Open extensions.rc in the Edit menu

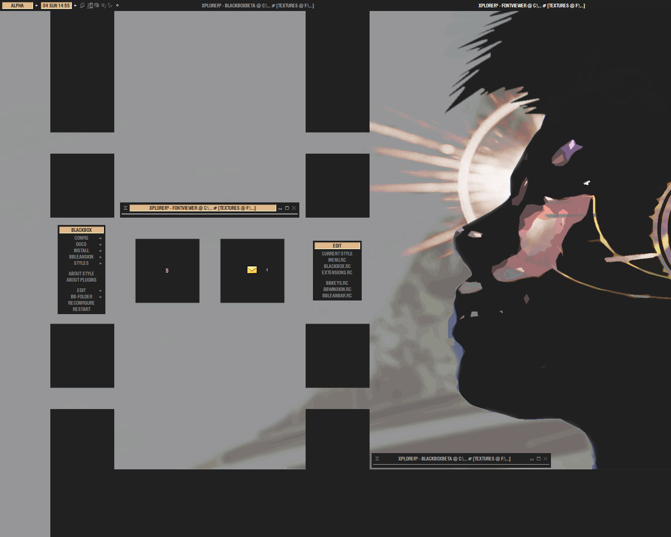tap(337, 273)
